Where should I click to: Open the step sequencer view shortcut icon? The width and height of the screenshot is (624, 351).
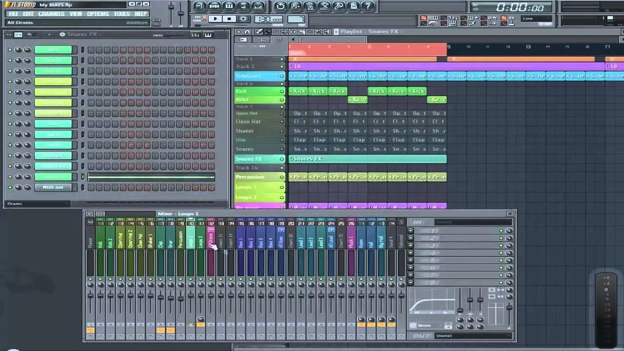point(214,6)
